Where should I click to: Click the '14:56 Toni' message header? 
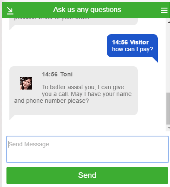pyautogui.click(x=57, y=74)
